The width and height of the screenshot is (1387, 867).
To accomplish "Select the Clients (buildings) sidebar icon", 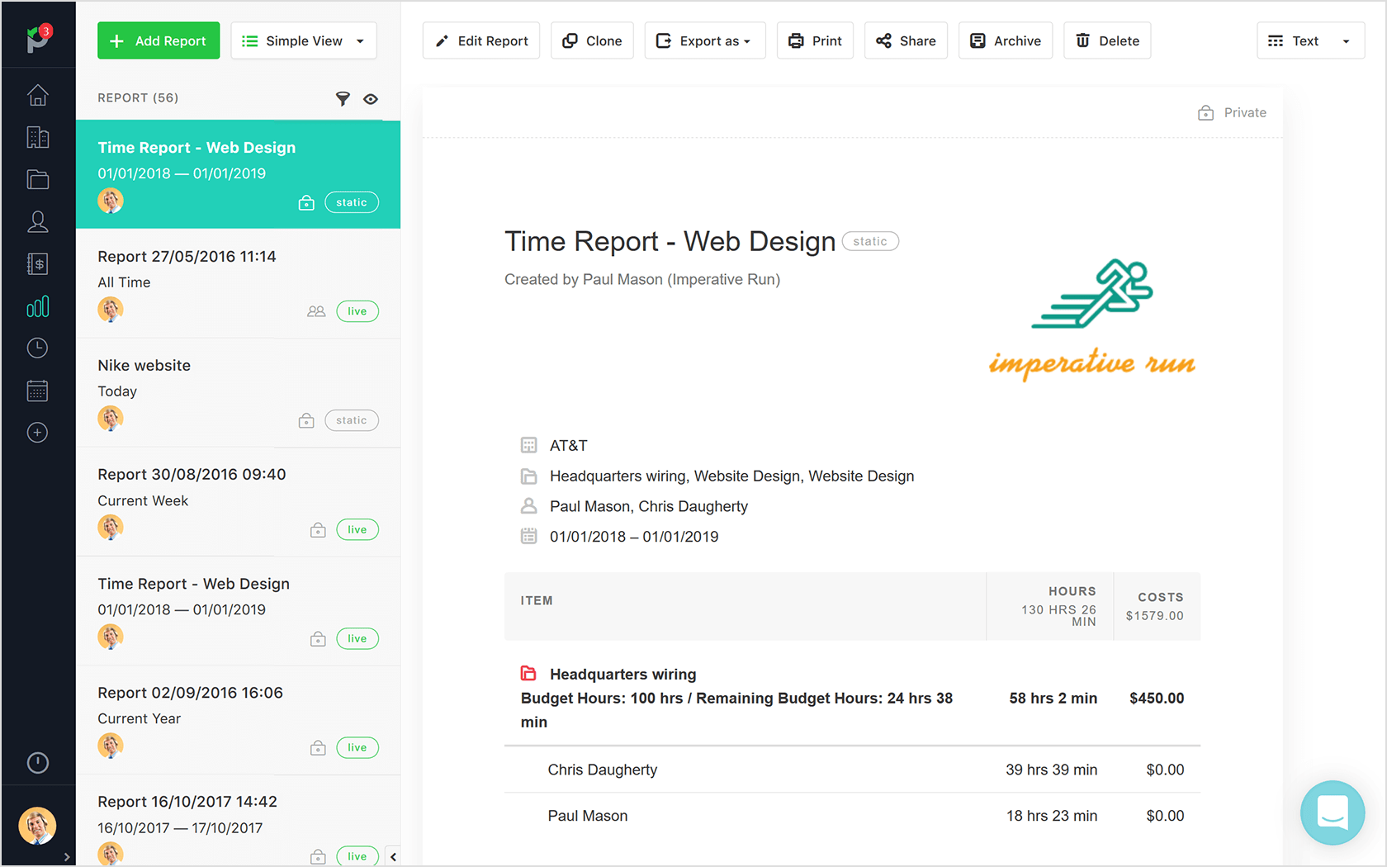I will click(x=37, y=137).
